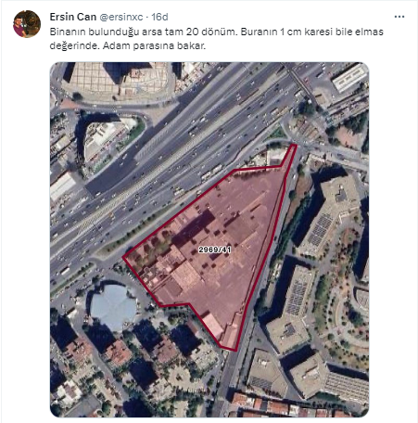The image size is (418, 423).
Task: Click the white-roofed building at image top right
Action: (349, 77)
